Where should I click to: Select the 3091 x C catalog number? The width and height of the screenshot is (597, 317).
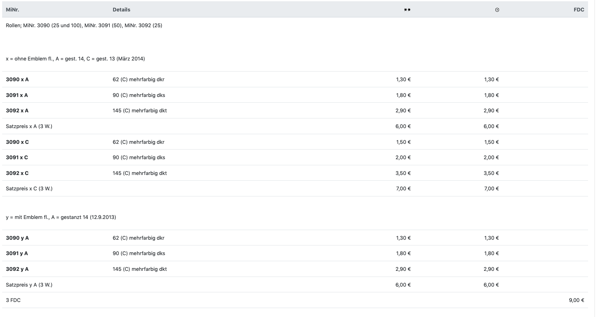(x=17, y=157)
